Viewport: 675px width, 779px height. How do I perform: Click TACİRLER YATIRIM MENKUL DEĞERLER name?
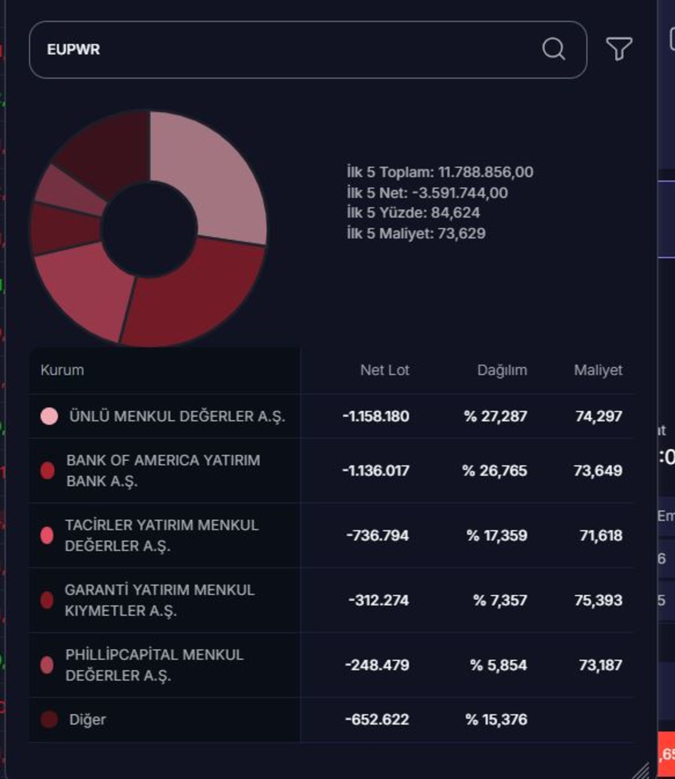[x=161, y=535]
